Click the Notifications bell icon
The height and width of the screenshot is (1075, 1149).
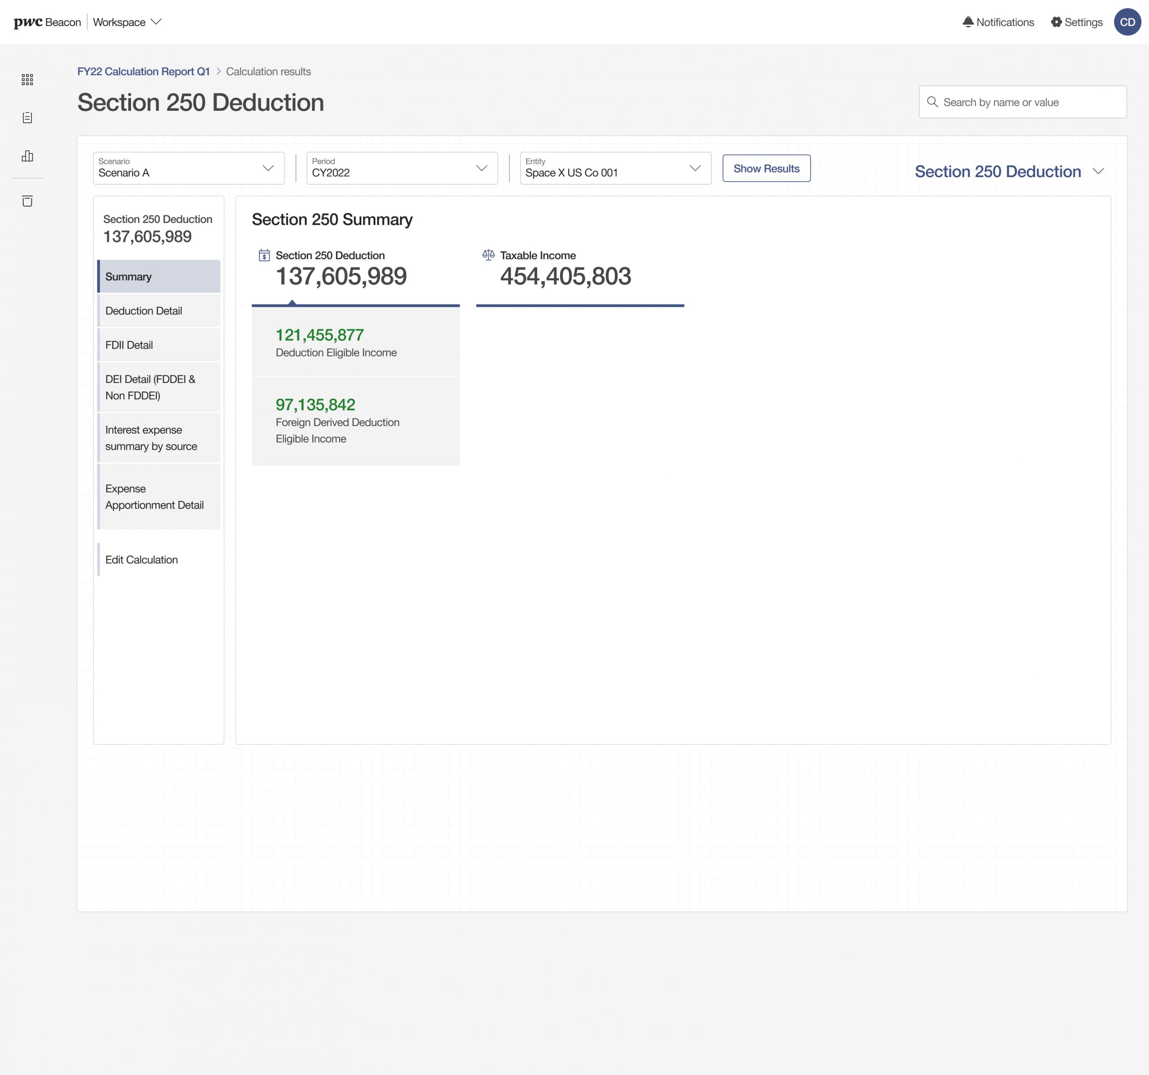tap(968, 22)
